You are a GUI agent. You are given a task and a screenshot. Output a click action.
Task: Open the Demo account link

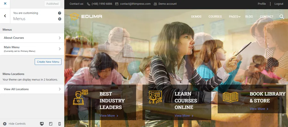tap(167, 4)
